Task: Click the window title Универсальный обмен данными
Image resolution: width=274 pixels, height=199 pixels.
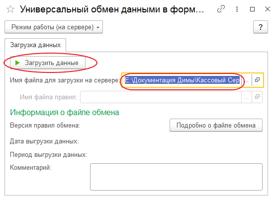Action: 112,9
